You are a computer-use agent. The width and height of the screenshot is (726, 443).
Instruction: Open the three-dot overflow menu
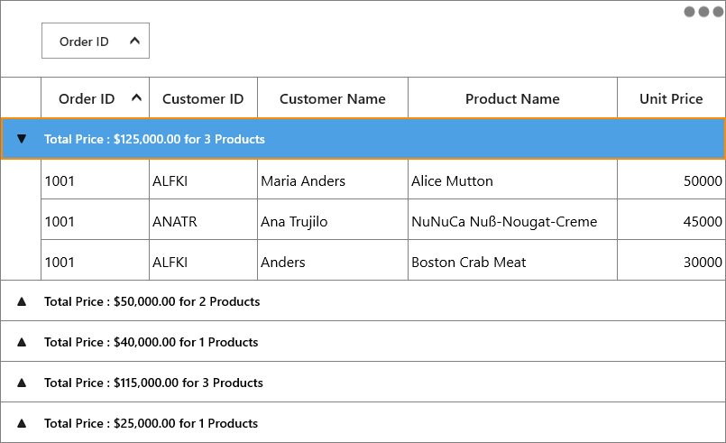click(703, 12)
